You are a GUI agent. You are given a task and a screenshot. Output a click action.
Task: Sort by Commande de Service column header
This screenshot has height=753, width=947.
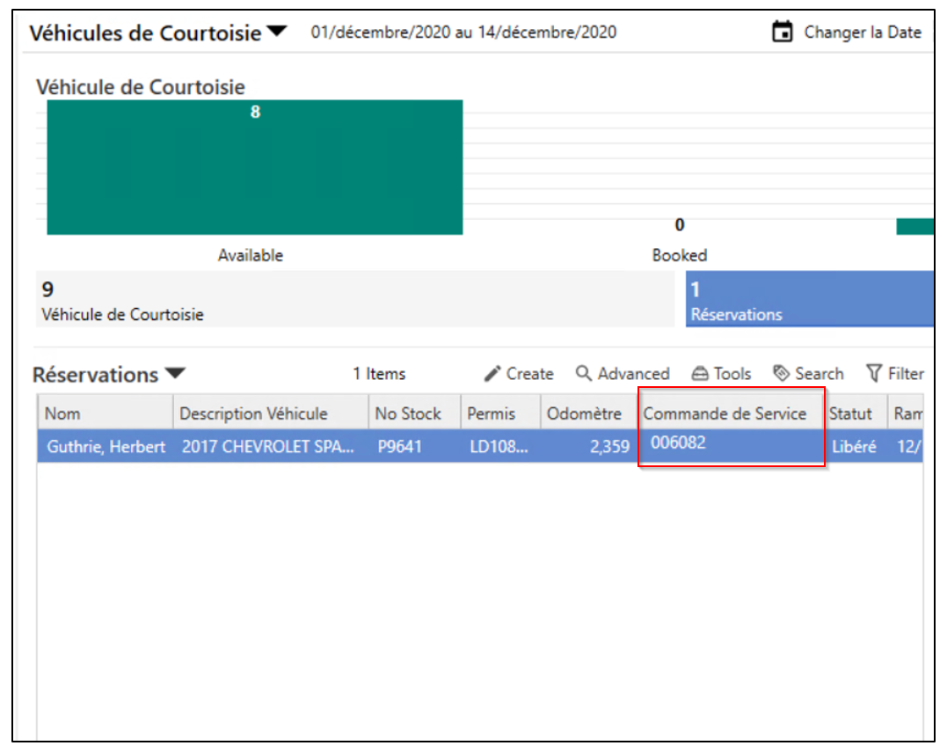tap(732, 413)
